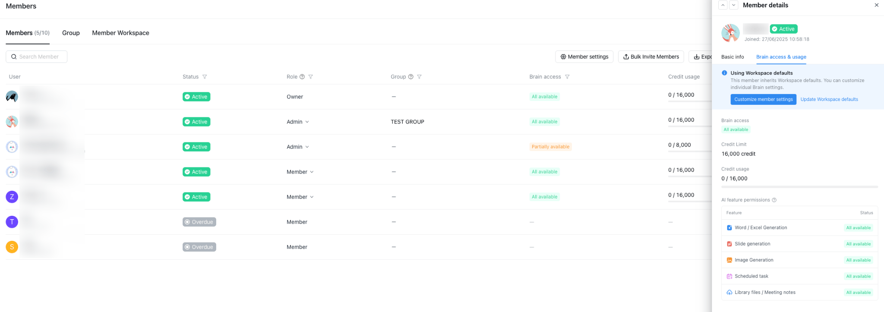This screenshot has width=884, height=312.
Task: Open Admin role dropdown for Partially available row
Action: 298,147
